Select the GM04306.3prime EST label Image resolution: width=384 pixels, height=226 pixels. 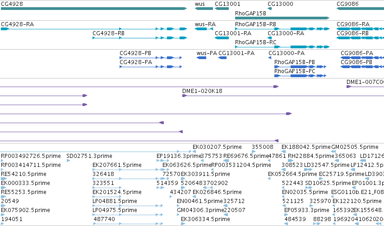(200, 210)
